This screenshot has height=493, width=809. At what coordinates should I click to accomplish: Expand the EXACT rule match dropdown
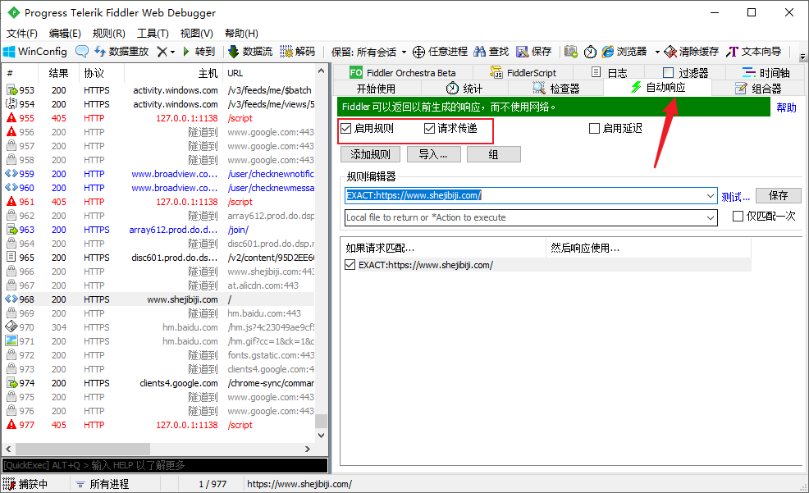tap(711, 195)
